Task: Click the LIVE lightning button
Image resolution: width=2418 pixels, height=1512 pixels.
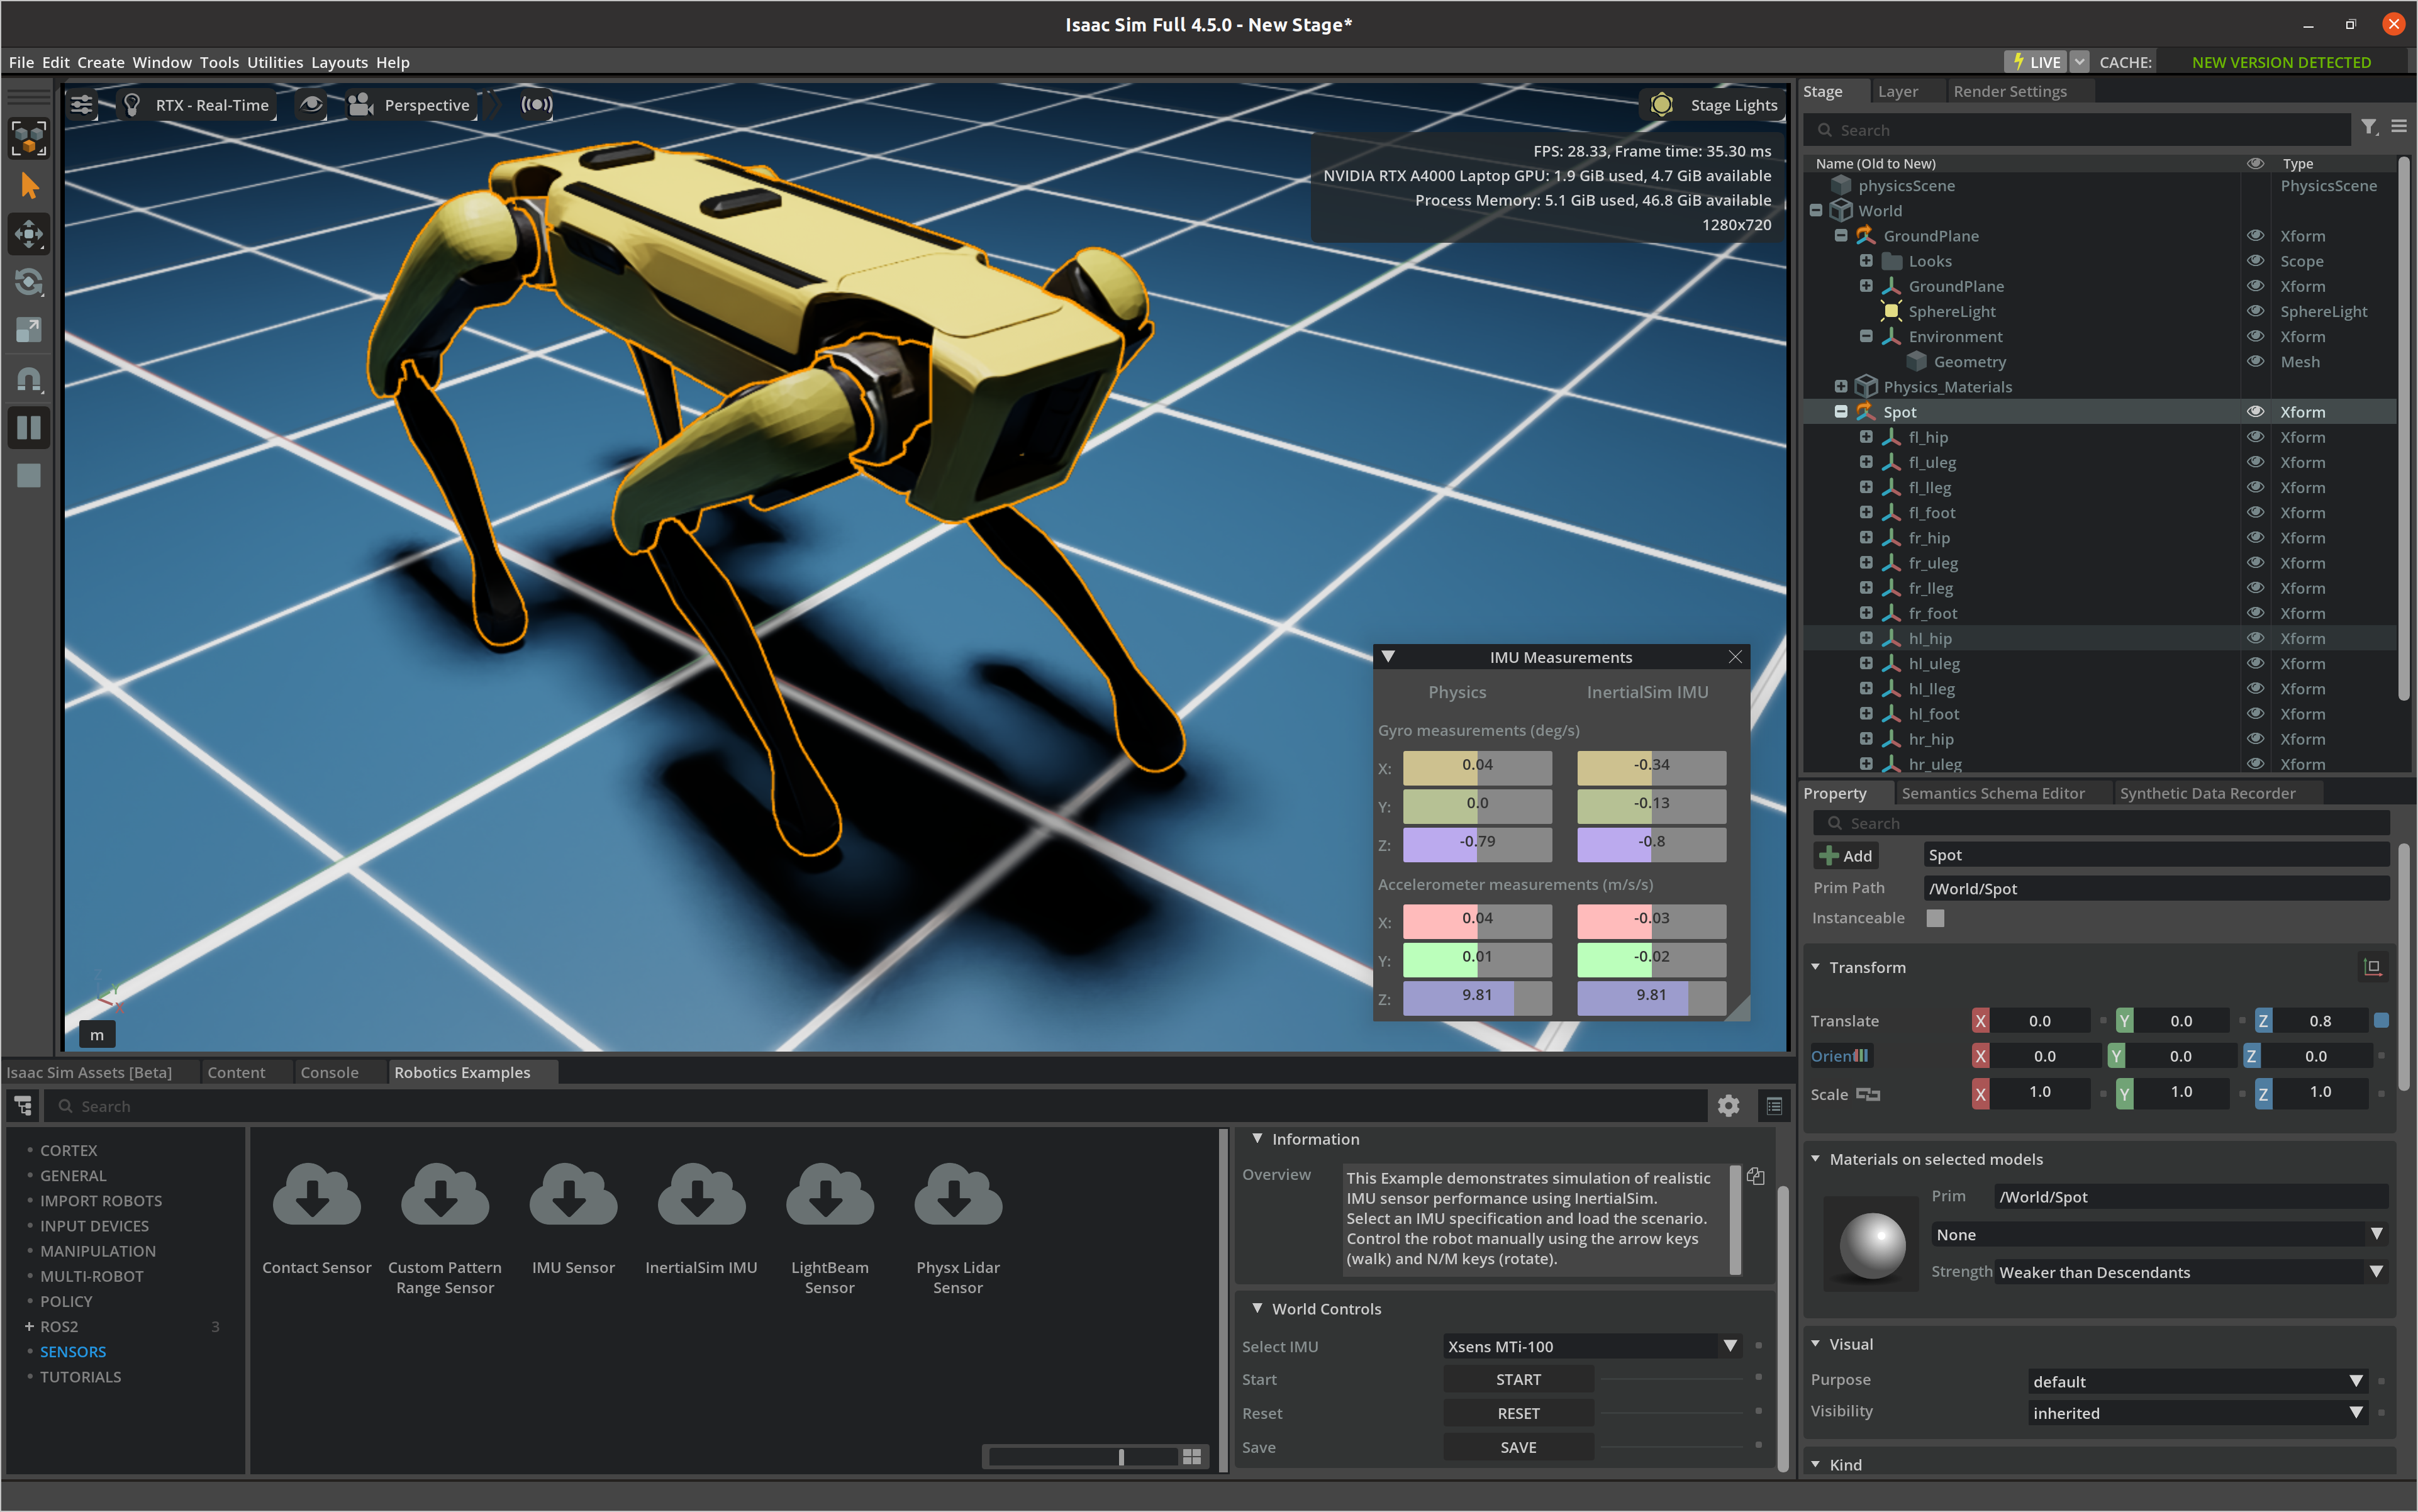Action: pyautogui.click(x=2035, y=62)
